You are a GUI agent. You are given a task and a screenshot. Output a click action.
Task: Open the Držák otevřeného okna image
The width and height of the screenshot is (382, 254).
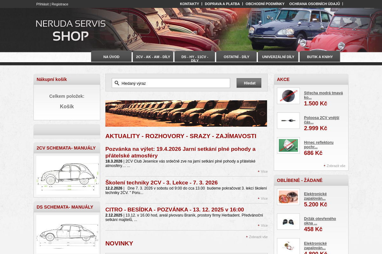(x=288, y=222)
